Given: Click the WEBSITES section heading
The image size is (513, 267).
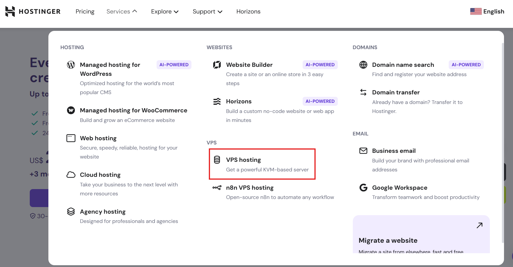Looking at the screenshot, I should pyautogui.click(x=219, y=47).
